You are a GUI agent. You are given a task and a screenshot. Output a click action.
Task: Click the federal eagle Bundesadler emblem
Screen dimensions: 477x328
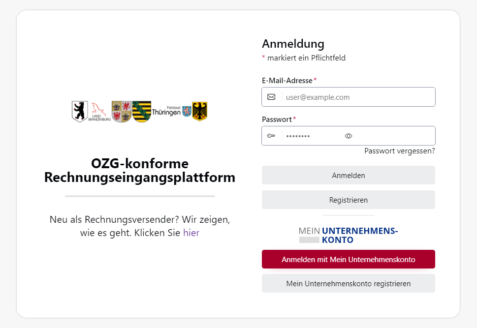[x=199, y=110]
